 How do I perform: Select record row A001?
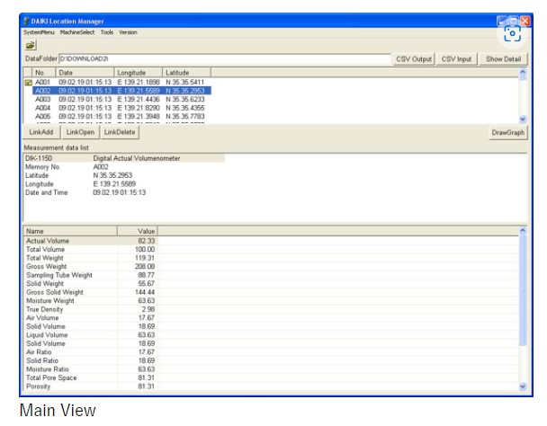(120, 83)
